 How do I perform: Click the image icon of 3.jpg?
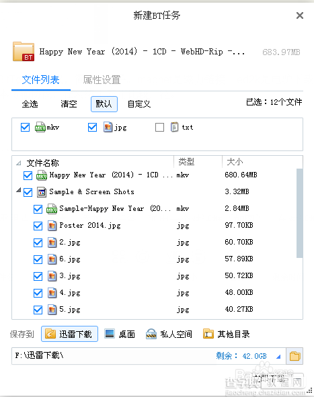[x=52, y=276]
